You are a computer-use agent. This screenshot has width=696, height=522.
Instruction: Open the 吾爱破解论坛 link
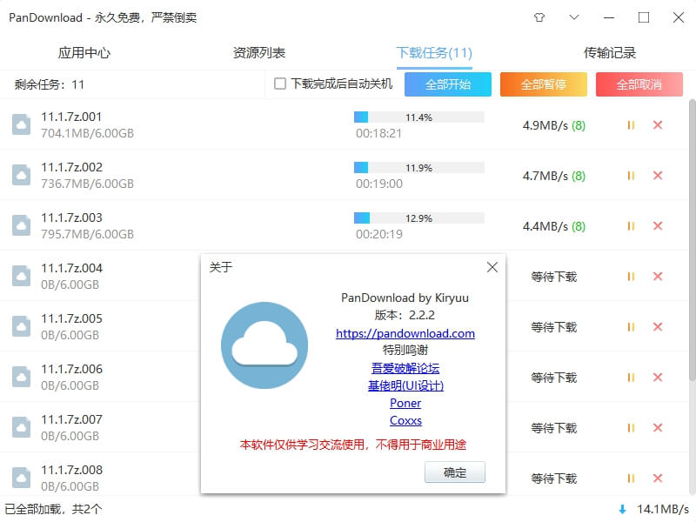pyautogui.click(x=405, y=367)
